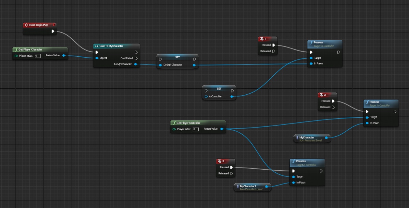This screenshot has height=208, width=409.
Task: Select the Event Begin Play node title
Action: pyautogui.click(x=39, y=25)
